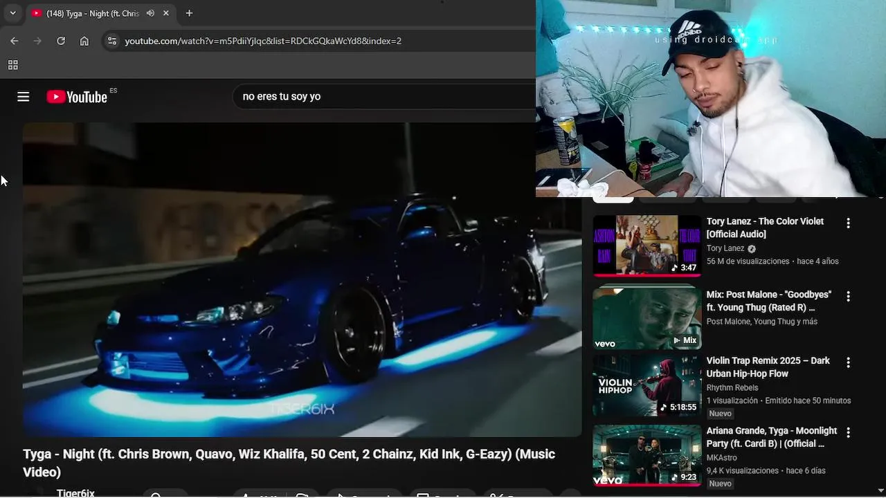Select the Tyga - Night browser tab
The width and height of the screenshot is (886, 498).
(100, 13)
